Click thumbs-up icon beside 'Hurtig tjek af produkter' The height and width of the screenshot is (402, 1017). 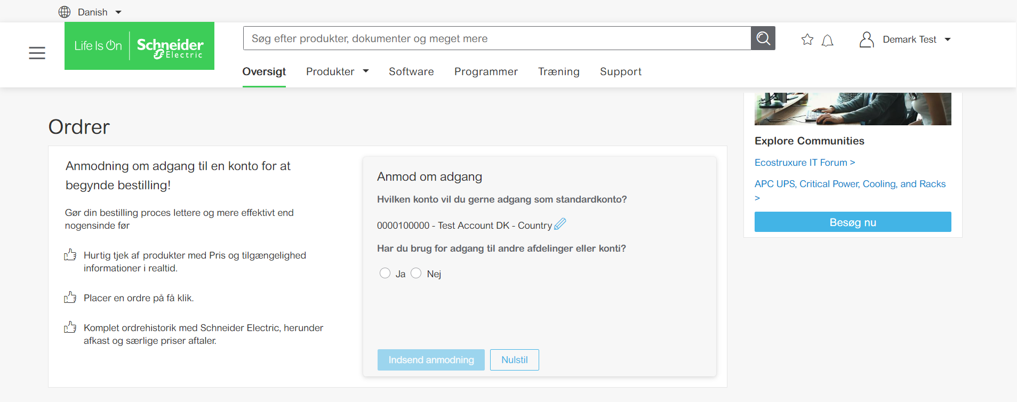click(70, 255)
